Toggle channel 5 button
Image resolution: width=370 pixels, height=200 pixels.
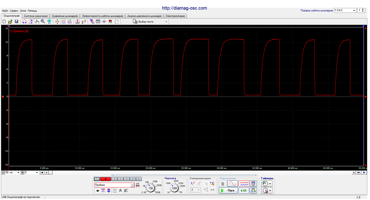pos(127,179)
